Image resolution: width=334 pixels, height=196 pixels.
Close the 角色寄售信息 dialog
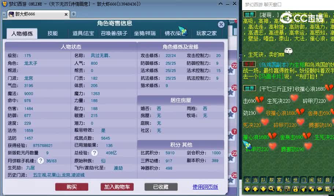[221, 24]
